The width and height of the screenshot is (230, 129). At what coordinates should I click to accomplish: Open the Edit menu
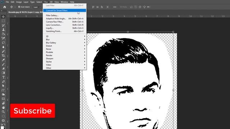[x=13, y=2]
